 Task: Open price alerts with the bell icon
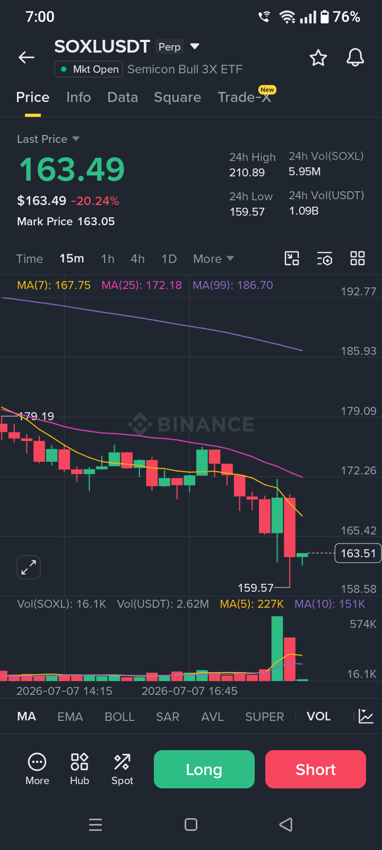(355, 57)
